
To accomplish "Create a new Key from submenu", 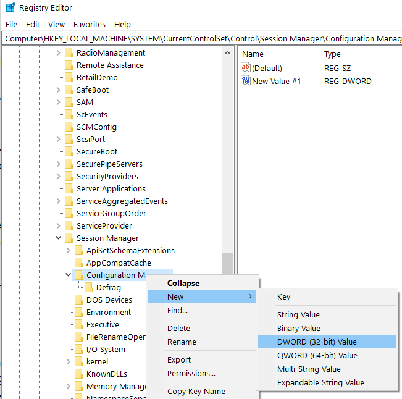I will pyautogui.click(x=327, y=296).
